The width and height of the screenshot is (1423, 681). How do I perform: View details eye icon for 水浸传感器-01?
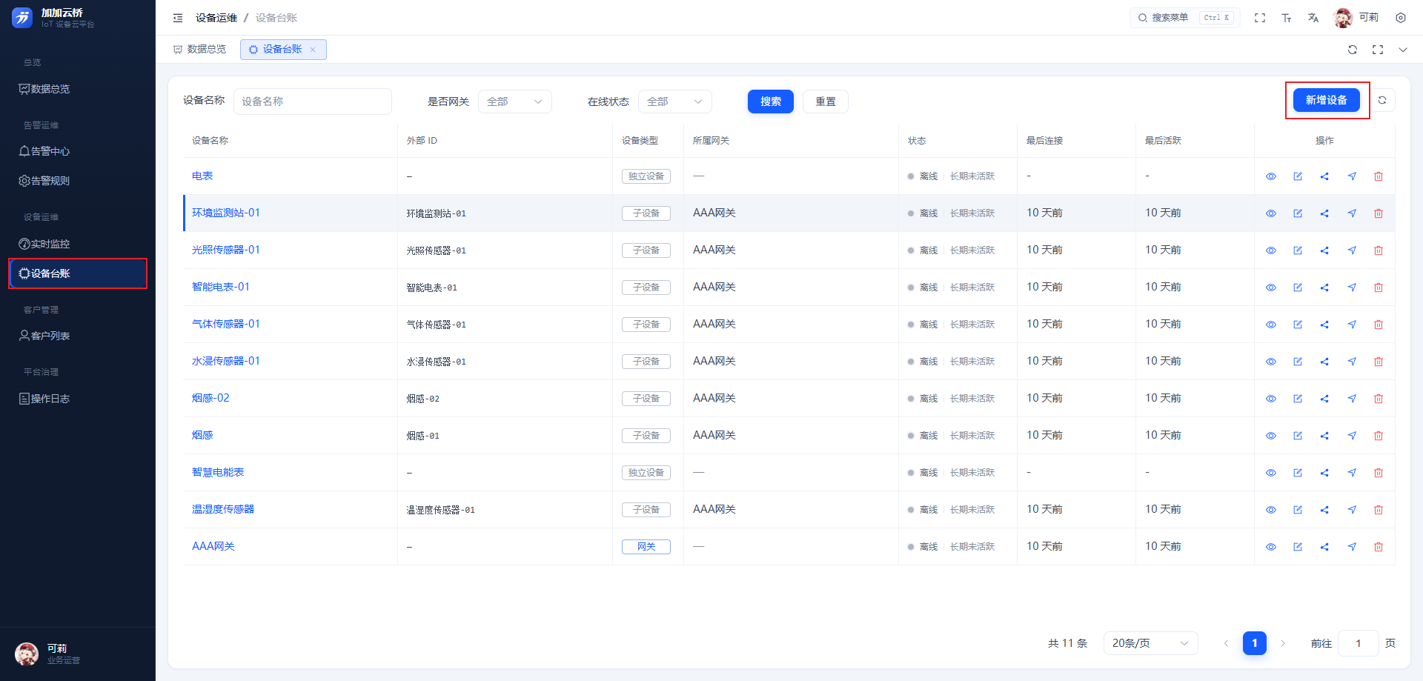tap(1271, 362)
